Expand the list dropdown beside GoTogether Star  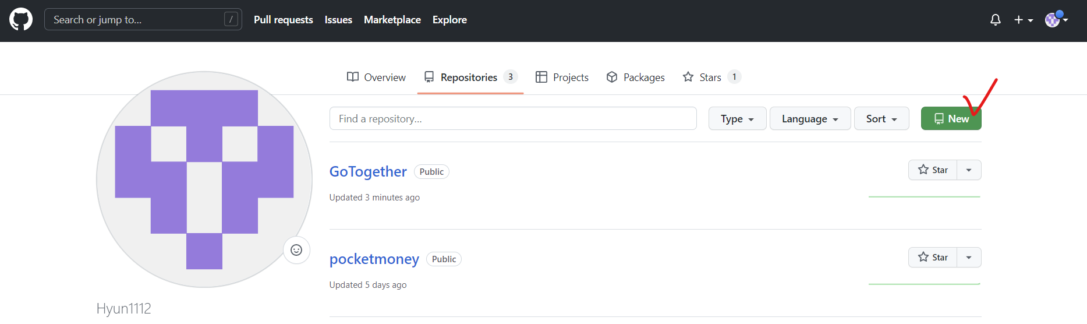(x=969, y=170)
